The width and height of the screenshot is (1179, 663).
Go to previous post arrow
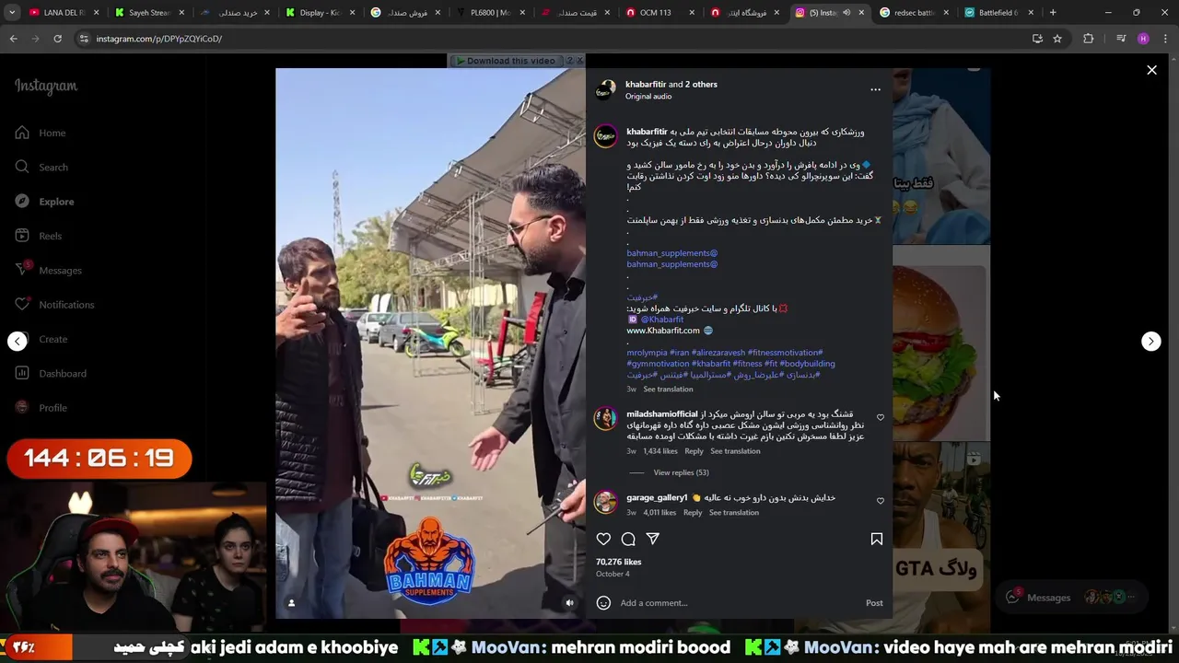18,342
